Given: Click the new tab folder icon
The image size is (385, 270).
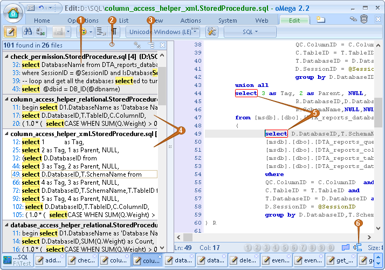Looking at the screenshot, I should [321, 19].
